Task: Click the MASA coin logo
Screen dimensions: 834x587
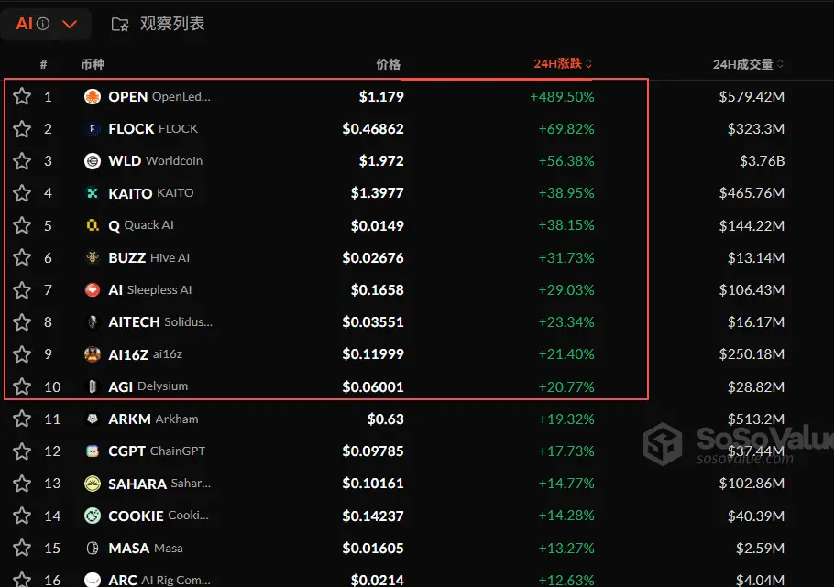Action: pos(93,548)
